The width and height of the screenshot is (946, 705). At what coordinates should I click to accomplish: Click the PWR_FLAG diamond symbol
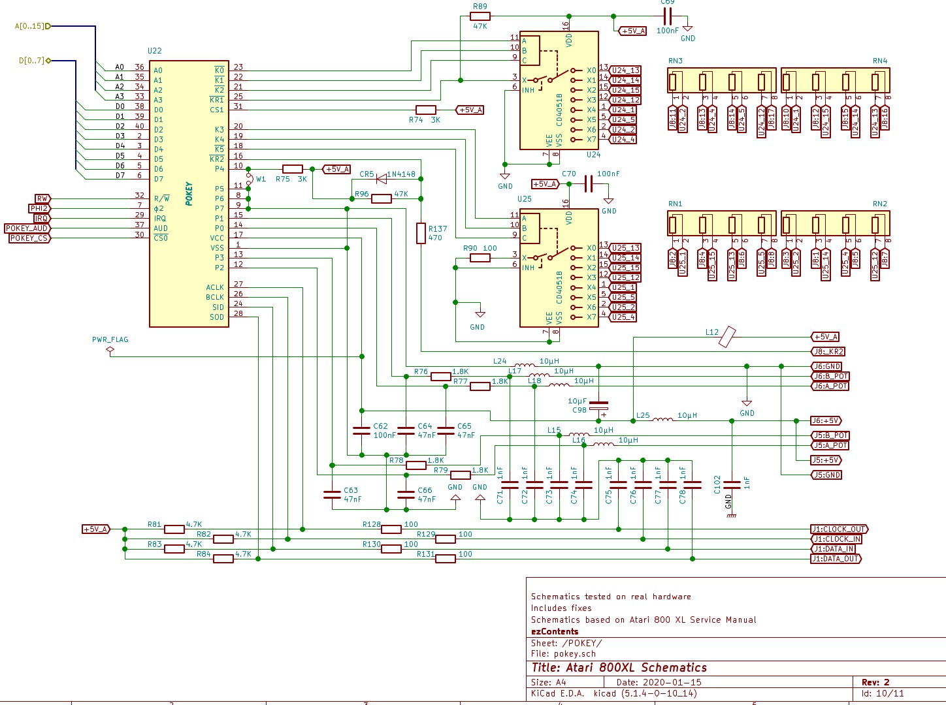pos(110,351)
